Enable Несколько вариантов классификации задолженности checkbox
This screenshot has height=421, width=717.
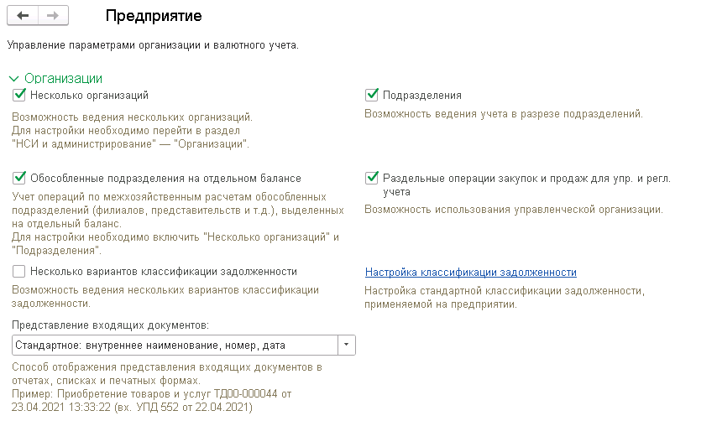click(19, 272)
